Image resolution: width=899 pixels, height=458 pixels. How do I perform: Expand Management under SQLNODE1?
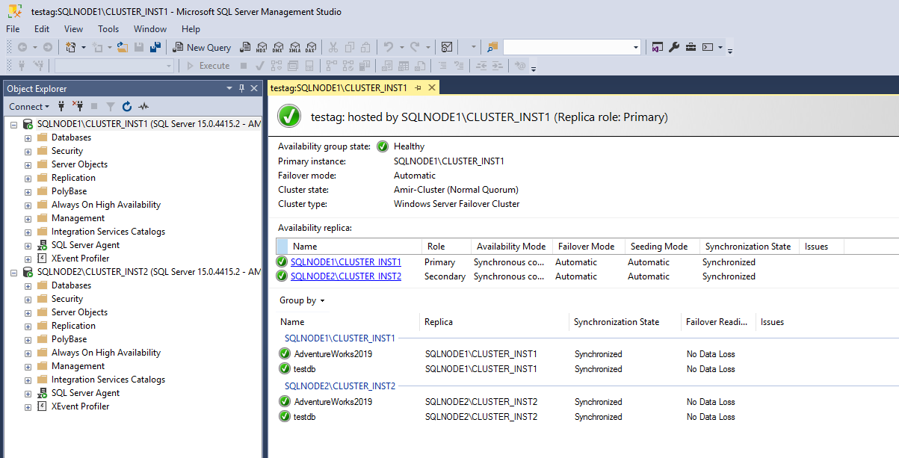coord(28,218)
